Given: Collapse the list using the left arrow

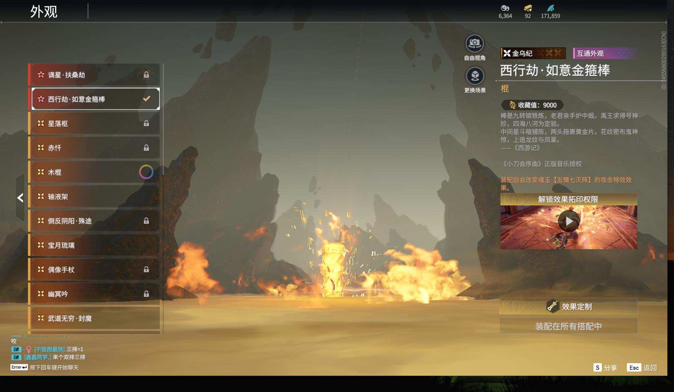Looking at the screenshot, I should [20, 197].
